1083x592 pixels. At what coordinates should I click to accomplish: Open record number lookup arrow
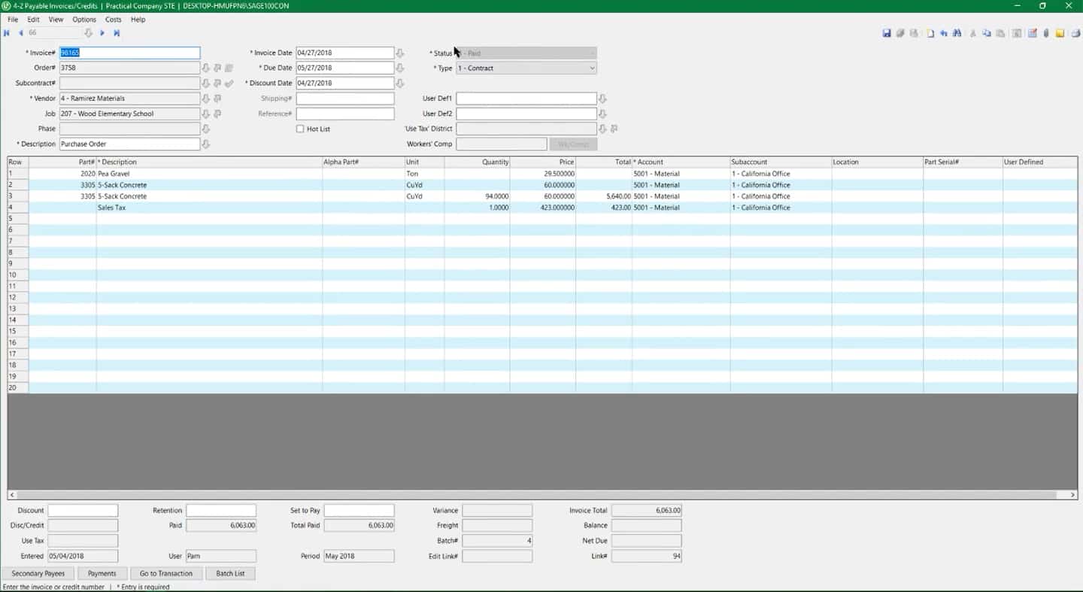(x=88, y=33)
